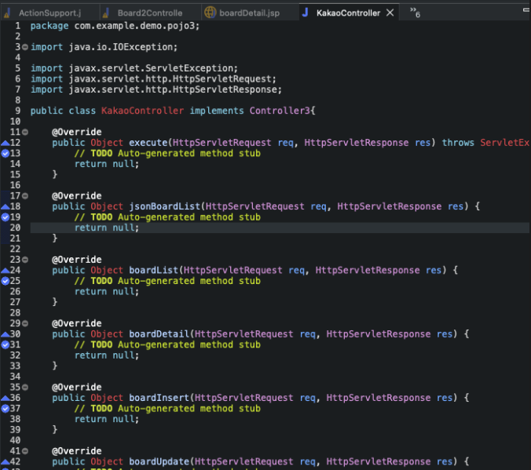
Task: Click the ServletEx exception type on line 12
Action: [x=504, y=143]
